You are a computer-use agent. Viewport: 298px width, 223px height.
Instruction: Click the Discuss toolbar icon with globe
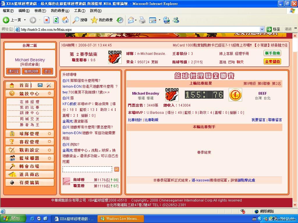(166, 20)
